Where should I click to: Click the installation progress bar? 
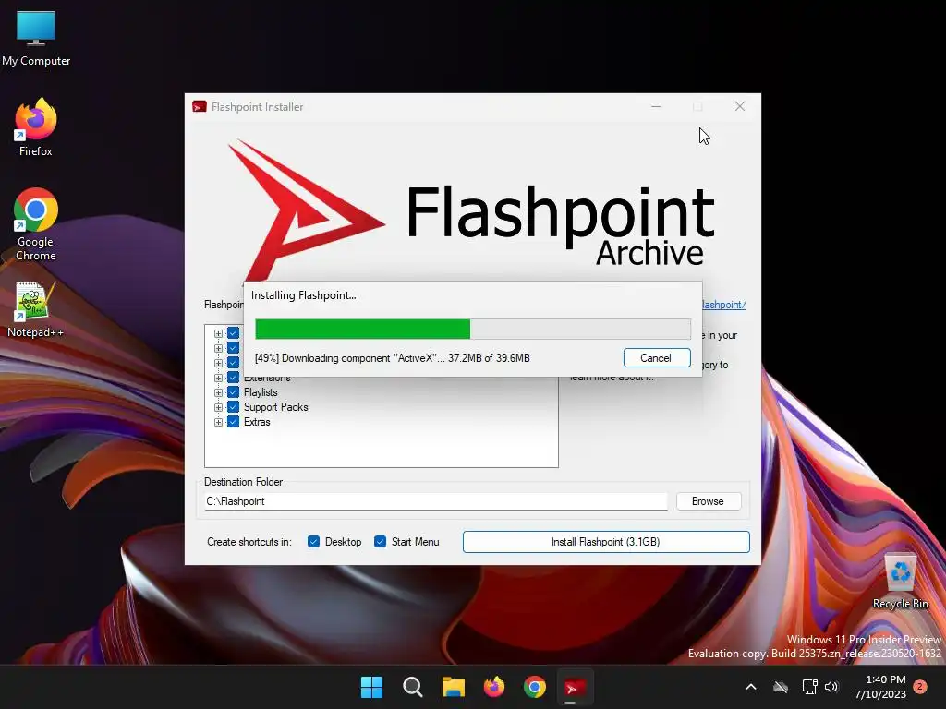tap(472, 330)
